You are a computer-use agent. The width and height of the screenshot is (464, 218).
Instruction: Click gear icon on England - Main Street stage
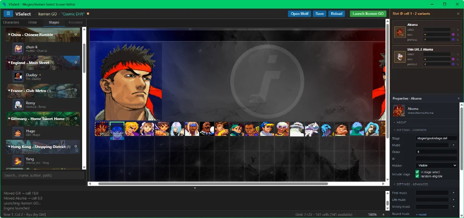76,63
